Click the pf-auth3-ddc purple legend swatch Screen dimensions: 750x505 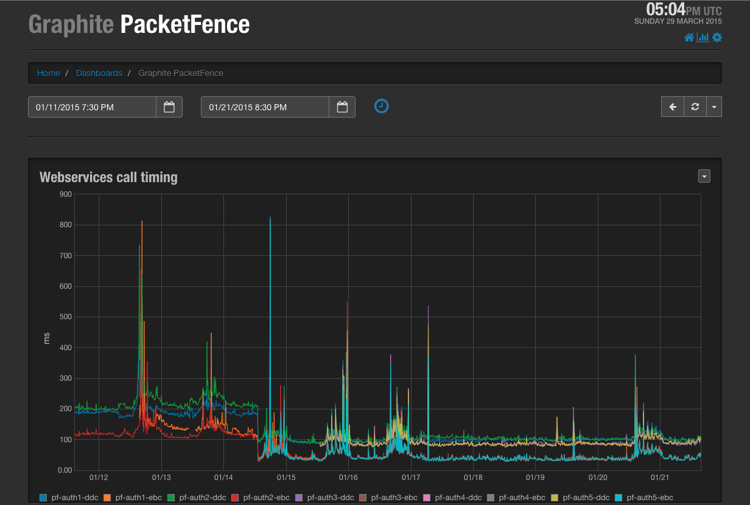299,498
